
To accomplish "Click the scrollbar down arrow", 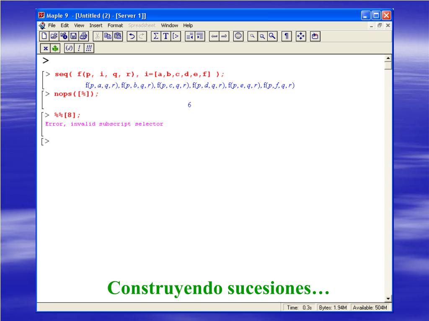I will (x=388, y=298).
